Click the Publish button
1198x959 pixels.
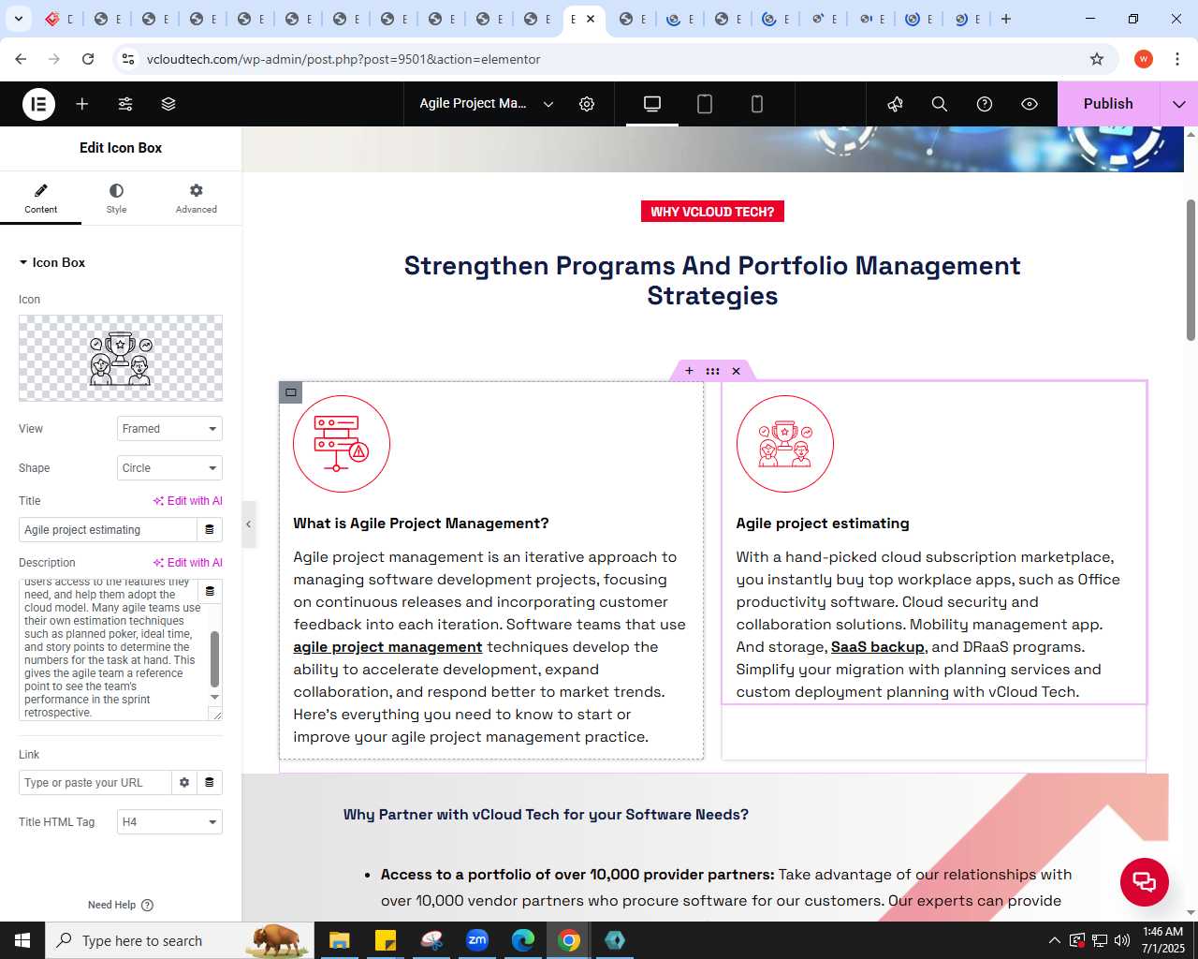tap(1108, 104)
